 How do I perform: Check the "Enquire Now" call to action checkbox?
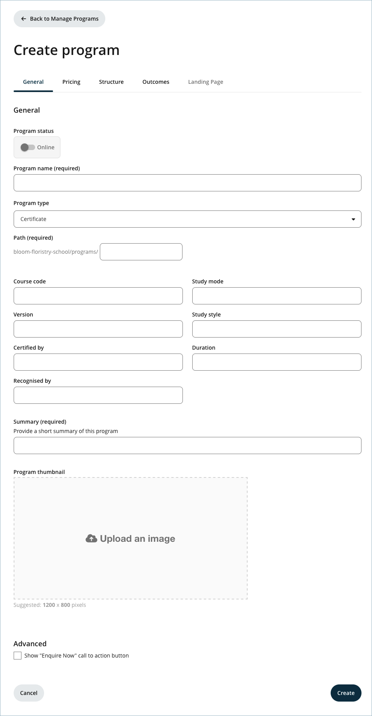(18, 656)
